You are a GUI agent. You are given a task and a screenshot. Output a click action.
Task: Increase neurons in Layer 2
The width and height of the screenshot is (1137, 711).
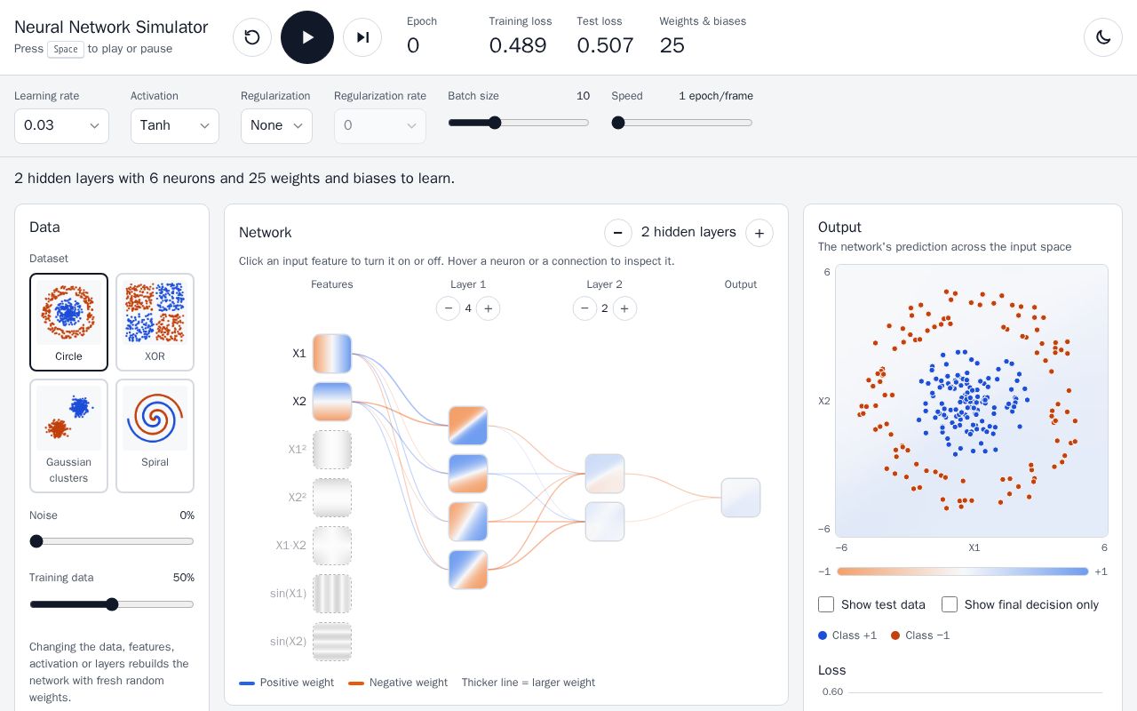[x=624, y=308]
